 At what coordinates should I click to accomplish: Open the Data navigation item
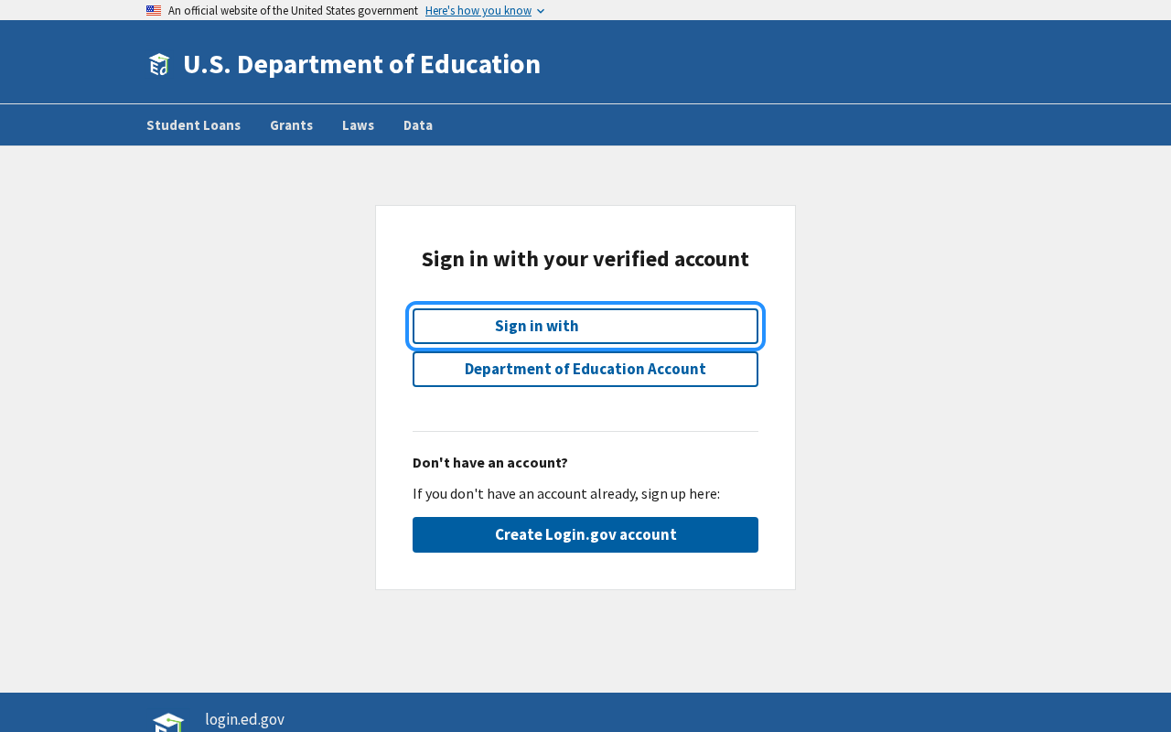(418, 125)
